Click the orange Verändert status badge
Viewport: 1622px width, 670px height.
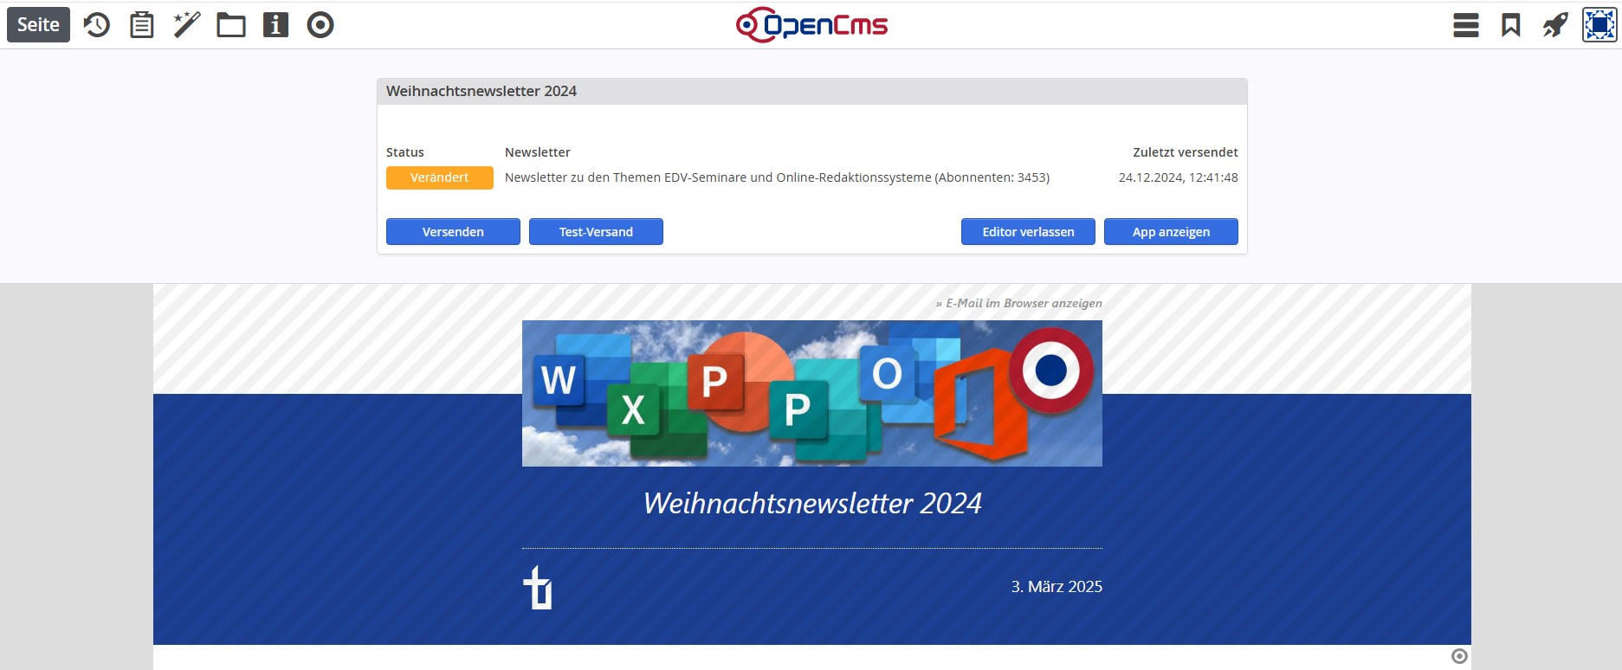click(x=440, y=177)
